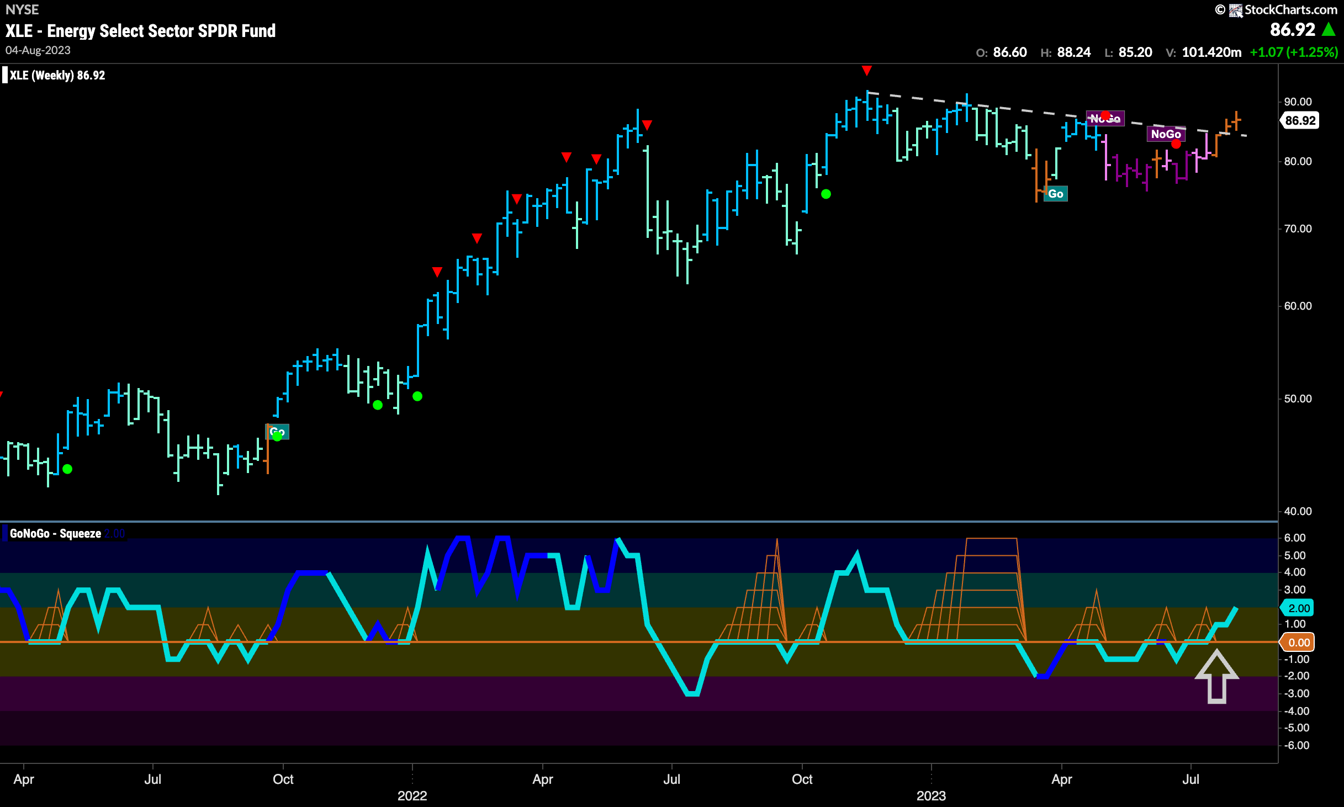Click the +1.07 (+1.25%) change value
The image size is (1344, 807).
tap(1294, 52)
